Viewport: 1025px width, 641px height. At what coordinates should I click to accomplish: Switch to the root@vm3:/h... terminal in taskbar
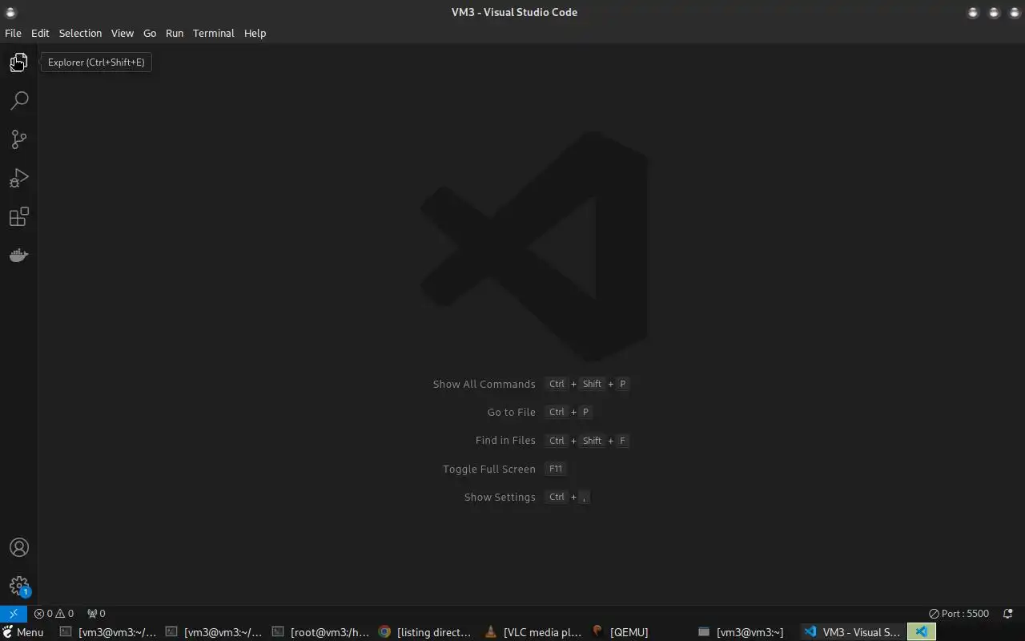(x=320, y=632)
